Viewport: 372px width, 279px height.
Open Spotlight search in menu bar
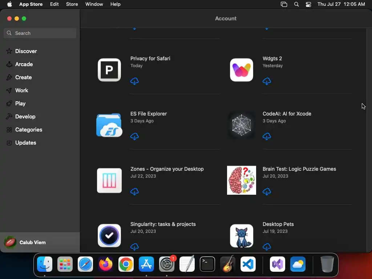[296, 4]
